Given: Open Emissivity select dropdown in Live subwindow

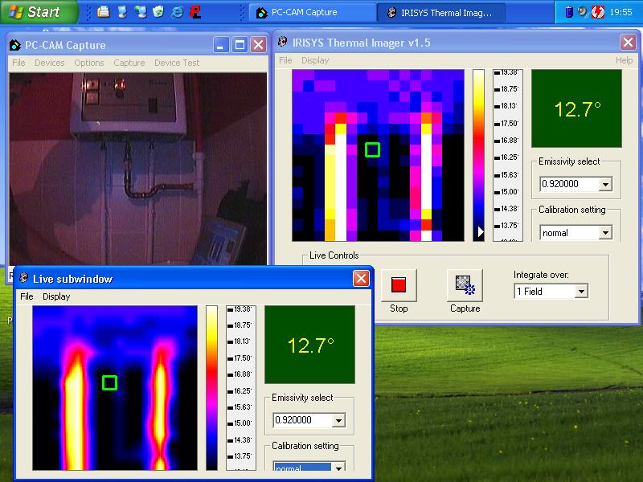Looking at the screenshot, I should (x=338, y=420).
